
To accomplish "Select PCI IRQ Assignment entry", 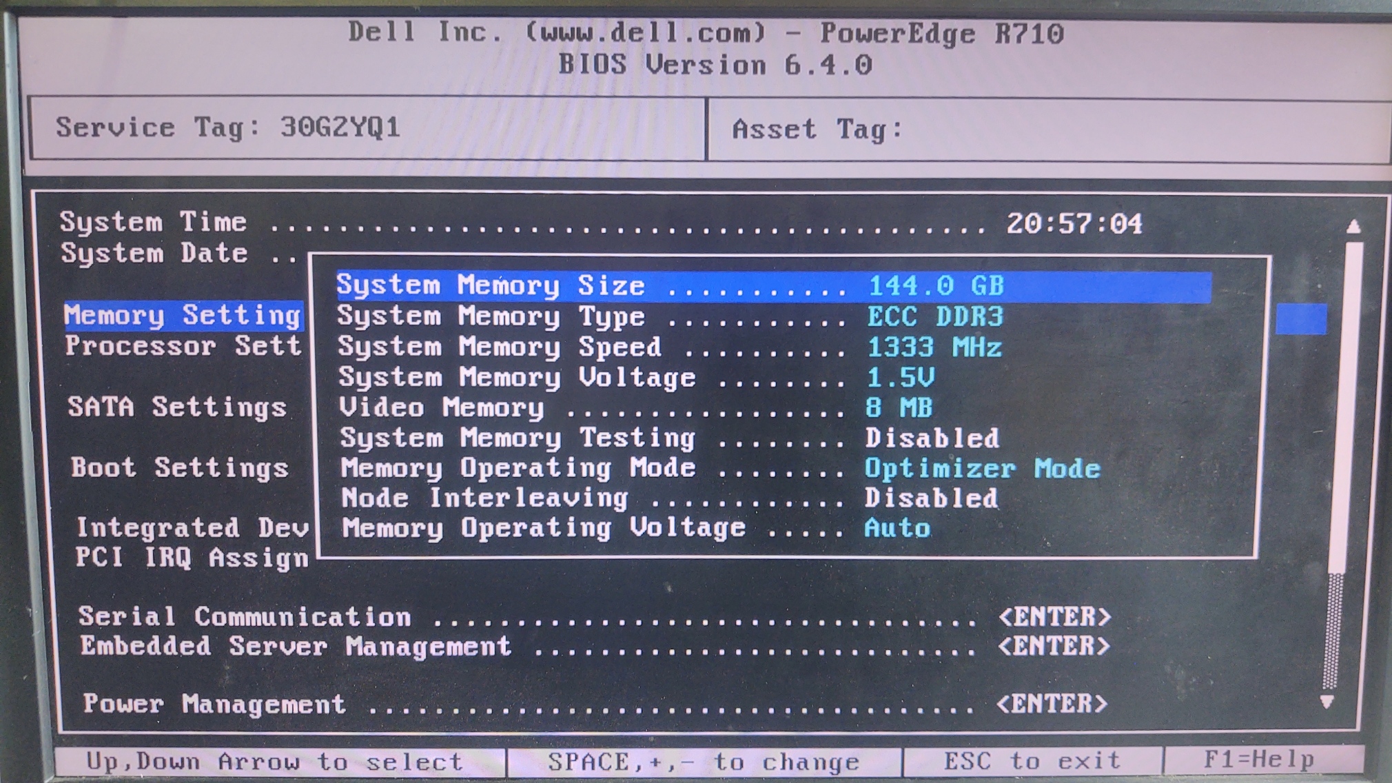I will coord(192,558).
